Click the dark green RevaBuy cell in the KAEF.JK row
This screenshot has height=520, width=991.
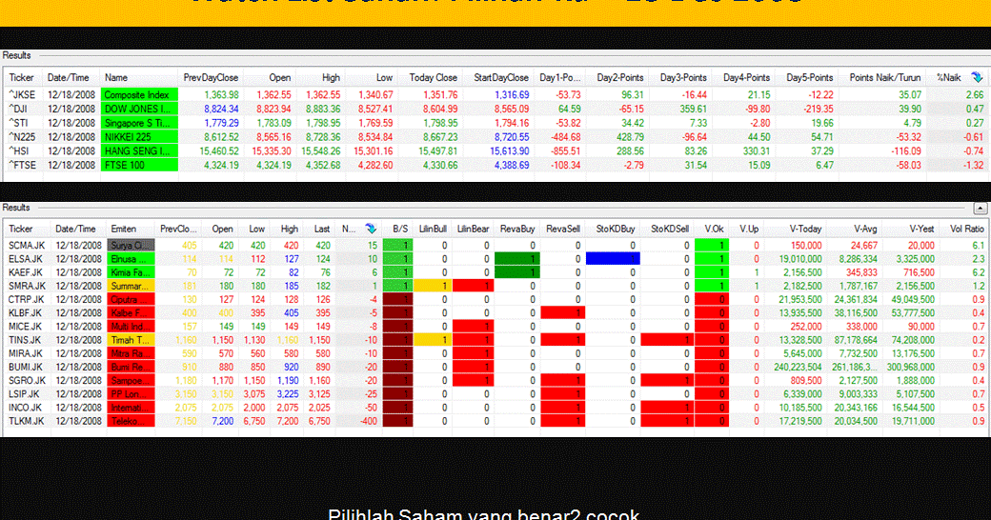click(x=517, y=272)
